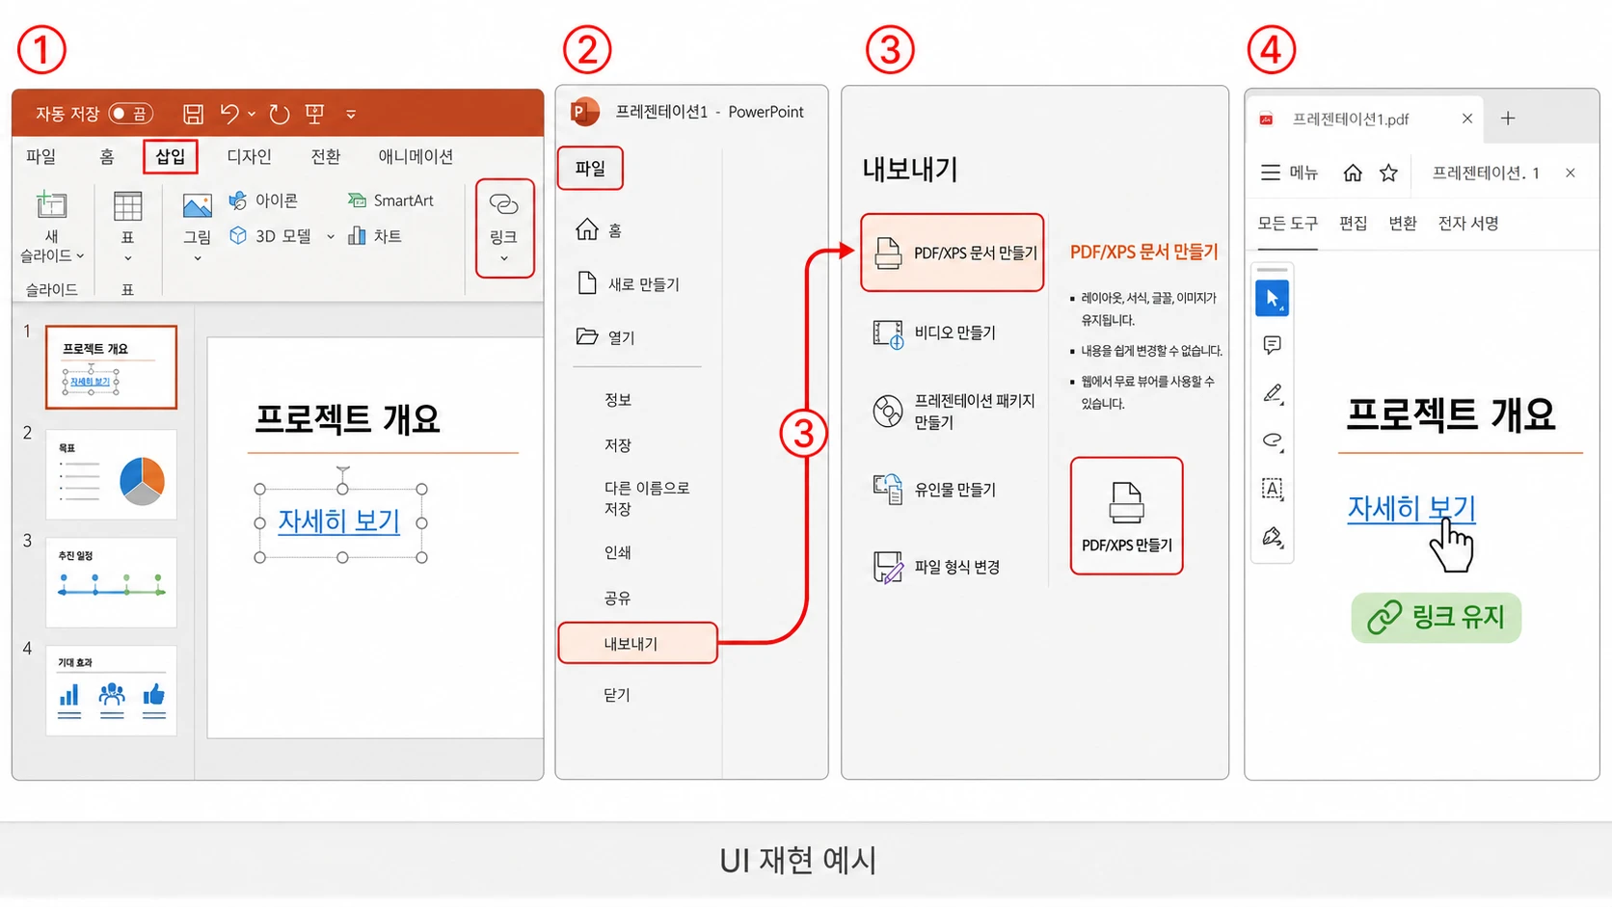Open the Quick Access Toolbar customize arrow
The width and height of the screenshot is (1612, 907).
(351, 114)
